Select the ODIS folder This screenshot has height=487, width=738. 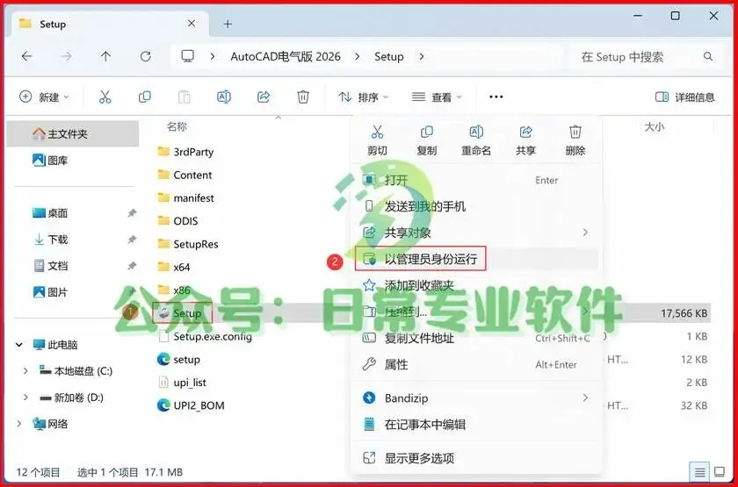177,220
